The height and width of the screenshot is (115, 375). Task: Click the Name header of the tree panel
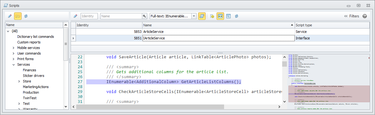tap(34, 25)
